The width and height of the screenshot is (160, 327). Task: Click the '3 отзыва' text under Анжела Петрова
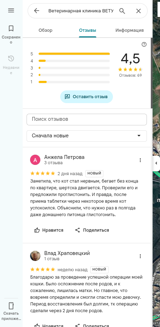coord(53,163)
